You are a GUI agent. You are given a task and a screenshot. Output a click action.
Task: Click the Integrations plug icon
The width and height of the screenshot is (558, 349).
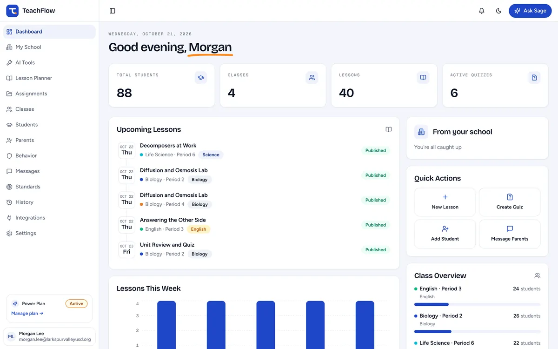tap(9, 218)
